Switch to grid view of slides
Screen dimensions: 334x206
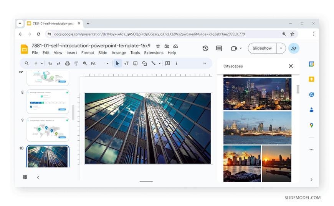[x=25, y=177]
